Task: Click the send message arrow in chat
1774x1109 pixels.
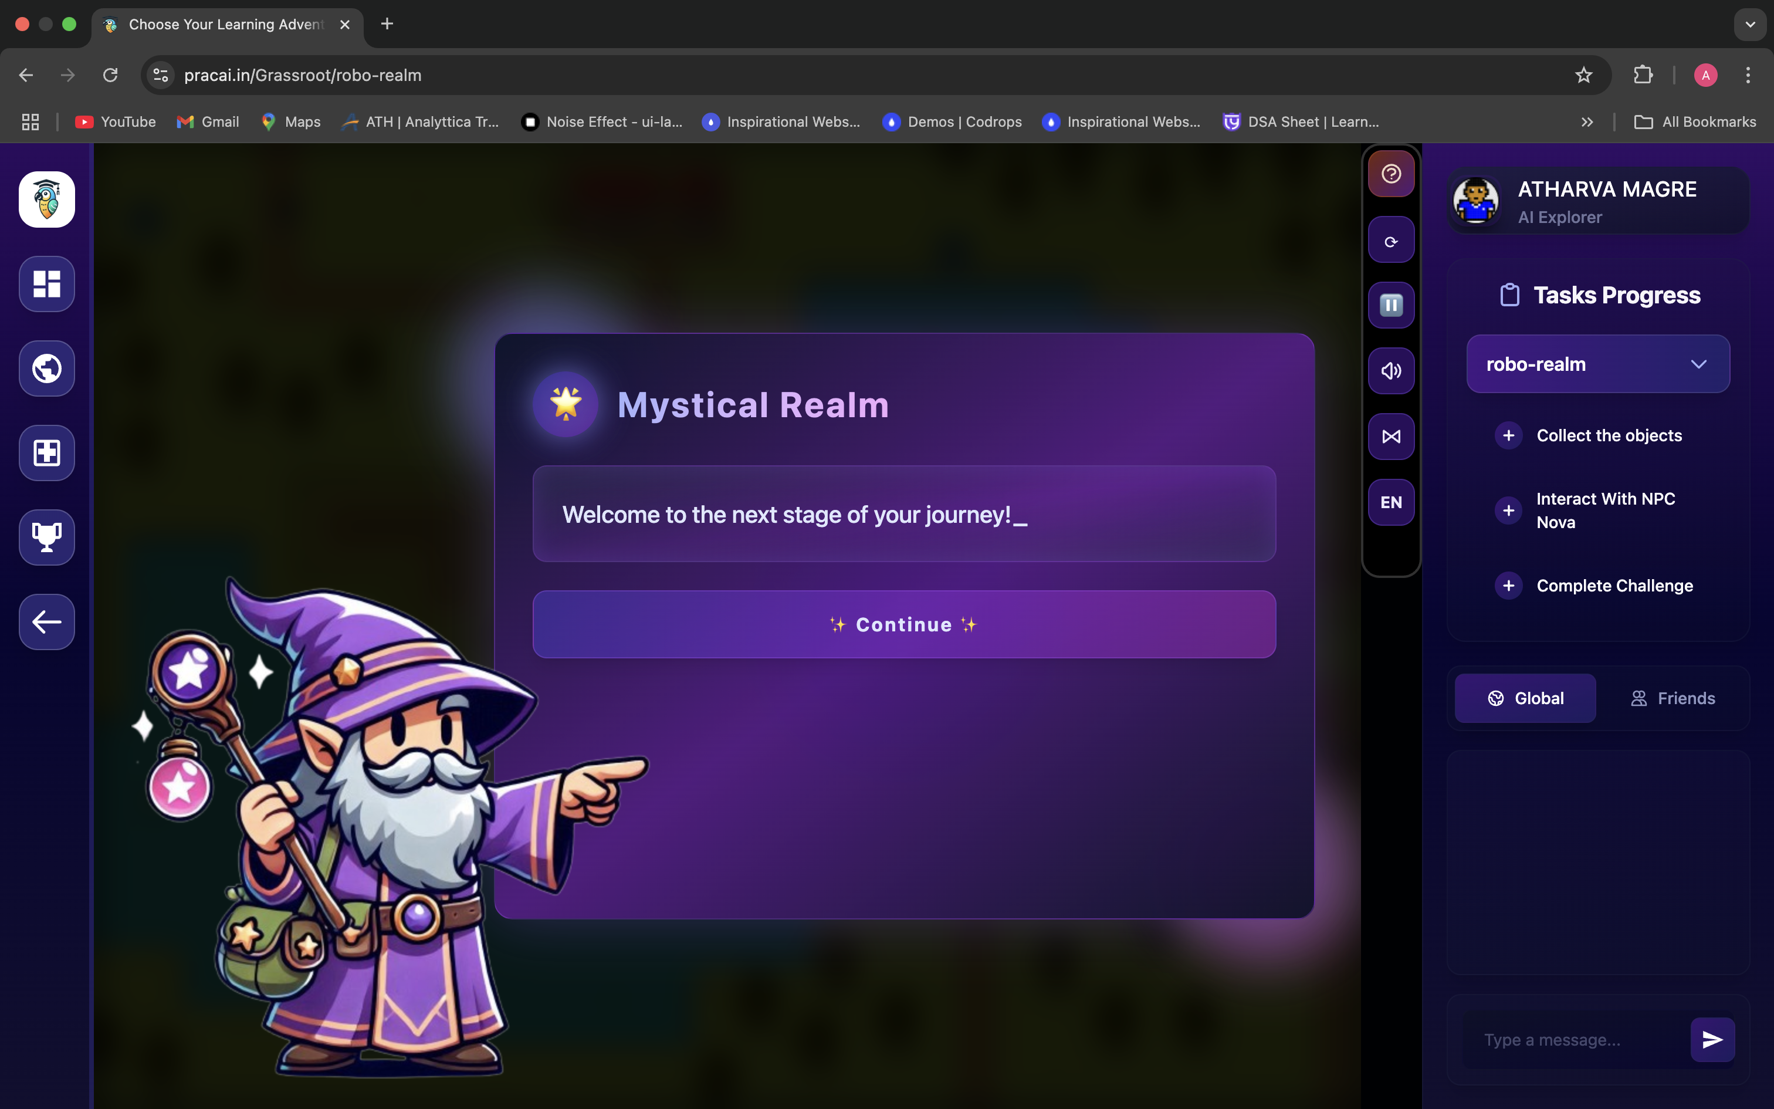Action: pyautogui.click(x=1712, y=1039)
